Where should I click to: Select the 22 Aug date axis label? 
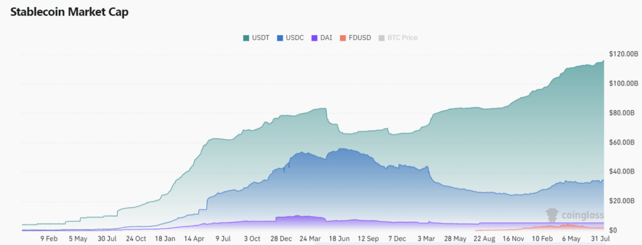click(x=484, y=239)
